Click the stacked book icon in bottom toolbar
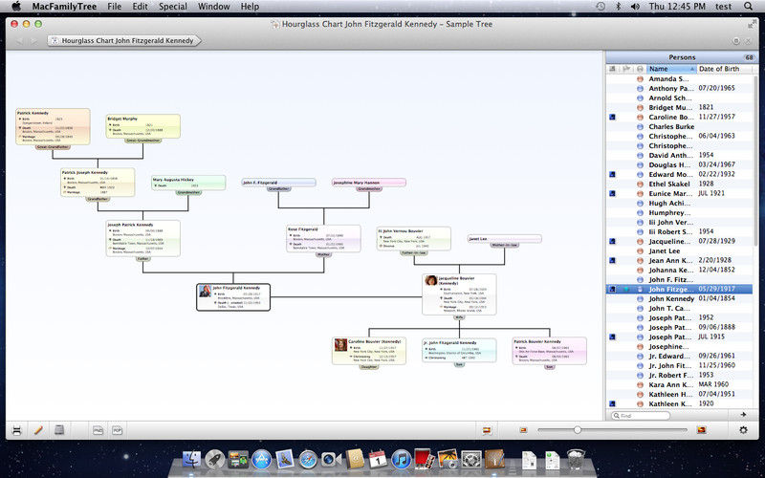This screenshot has height=478, width=765. [x=59, y=429]
